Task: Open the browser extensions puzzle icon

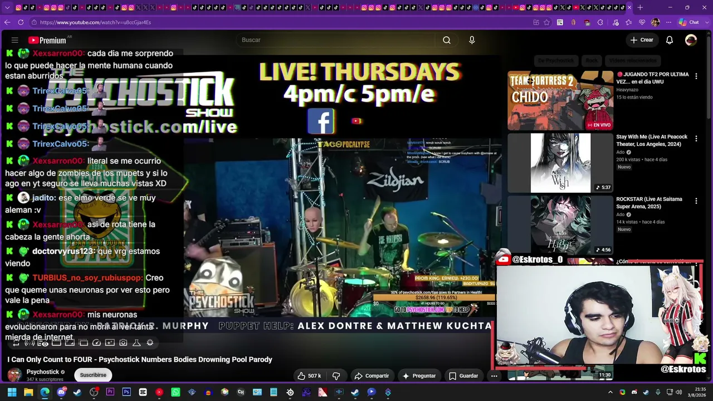Action: coord(600,22)
